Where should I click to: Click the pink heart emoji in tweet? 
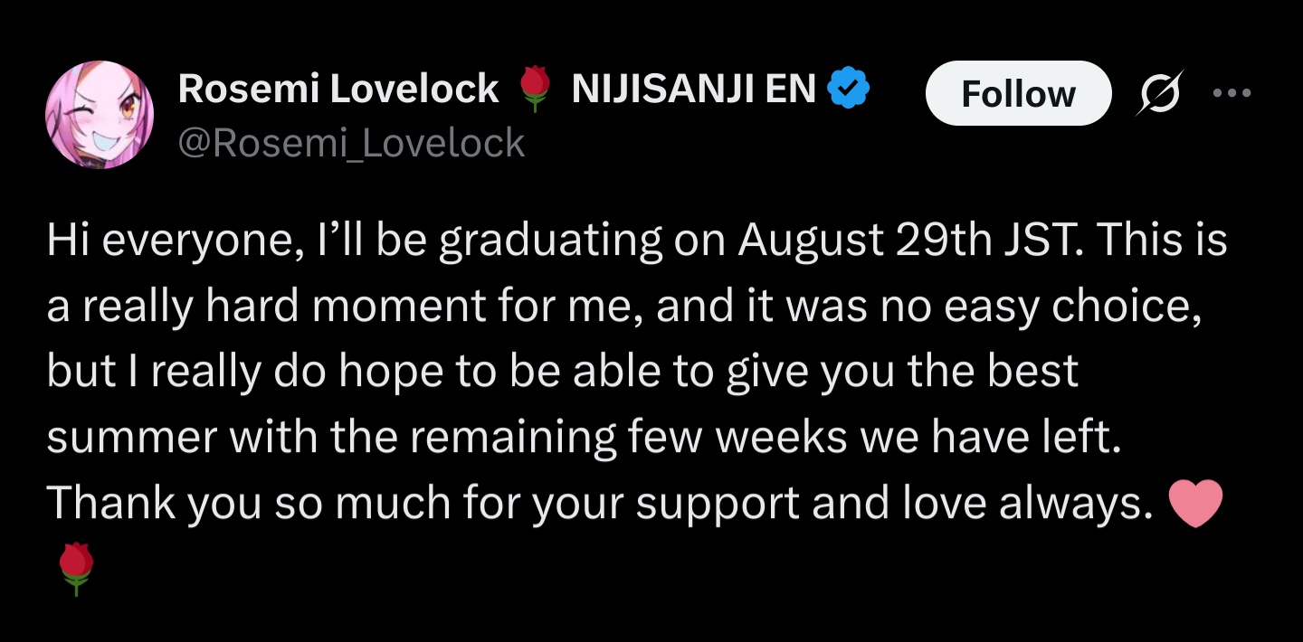point(1195,504)
